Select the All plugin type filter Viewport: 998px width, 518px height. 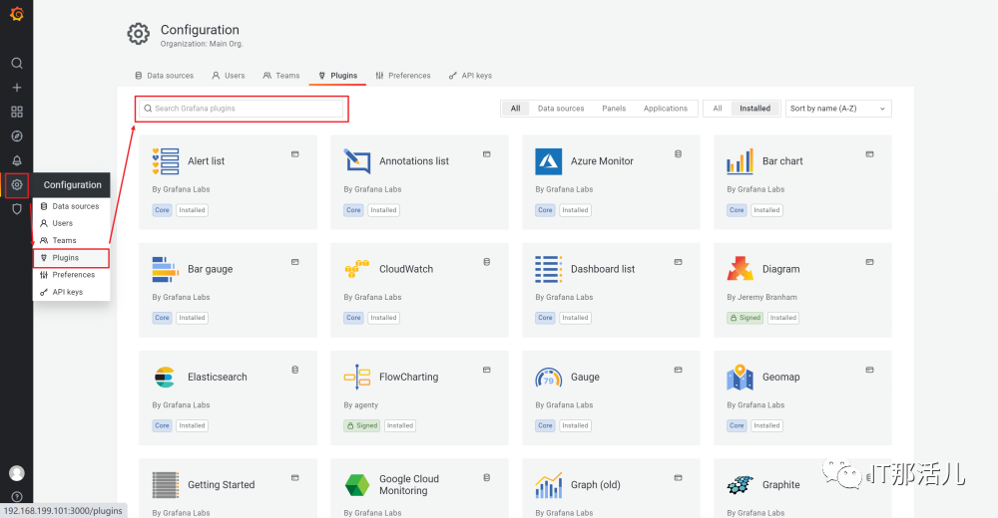(516, 109)
